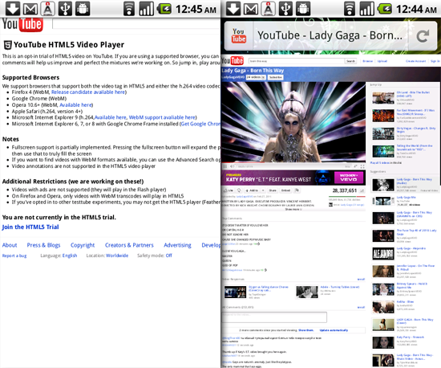Click the HTML5 shield icon beside page title
The width and height of the screenshot is (441, 368).
point(7,45)
